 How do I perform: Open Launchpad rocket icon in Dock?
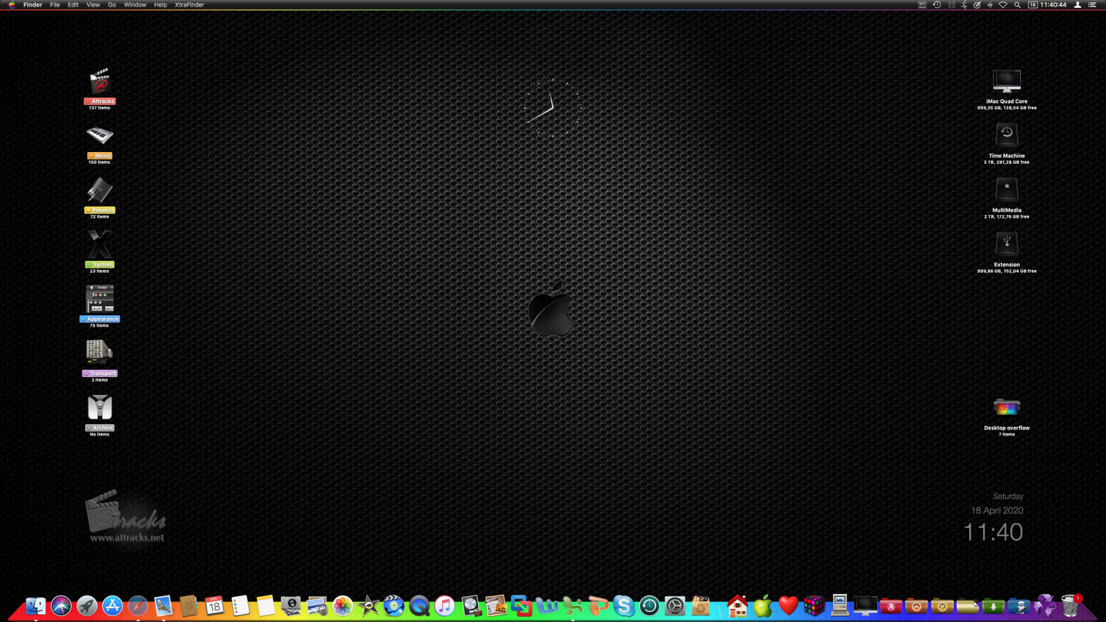coord(87,606)
